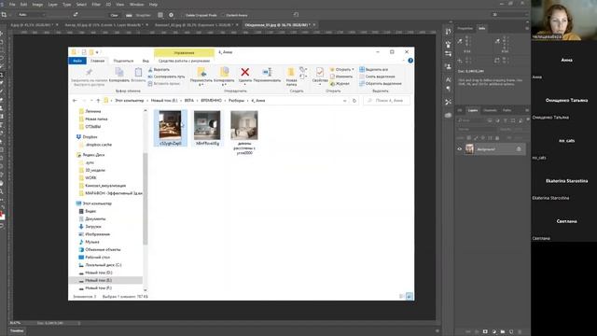Open the Paragraph panel icon in dock
The width and height of the screenshot is (597, 336).
[x=448, y=89]
